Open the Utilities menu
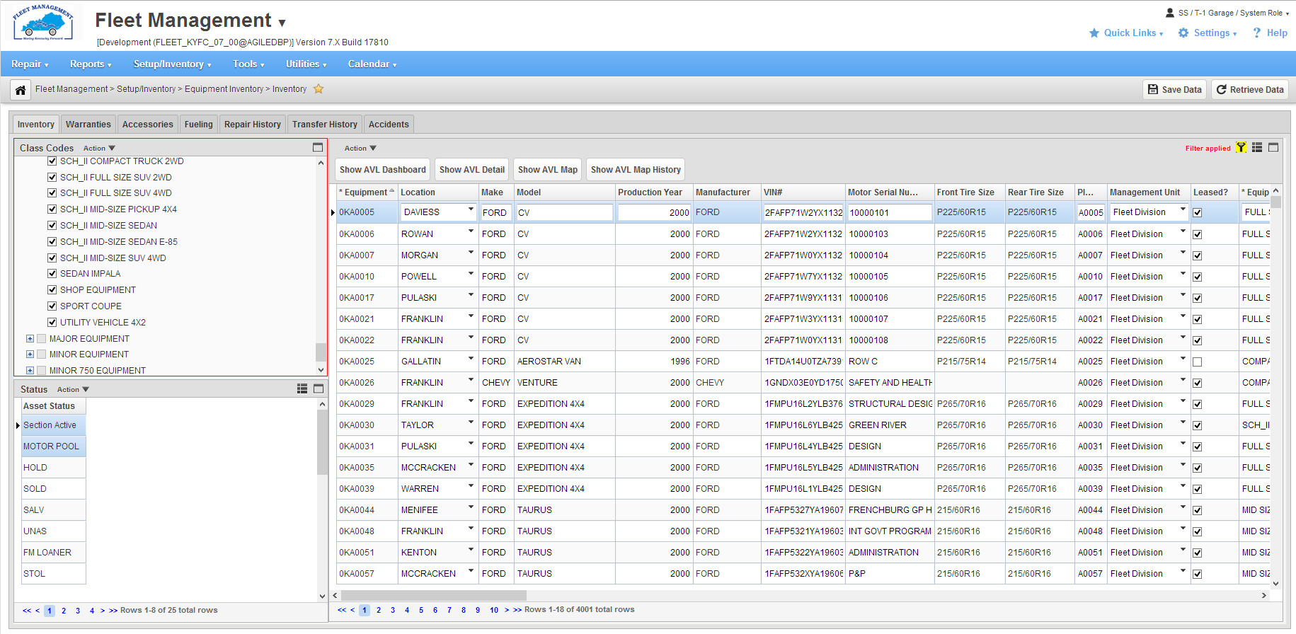This screenshot has width=1296, height=634. (306, 64)
